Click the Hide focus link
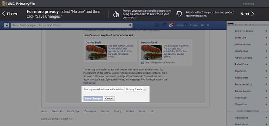 point(248,4)
